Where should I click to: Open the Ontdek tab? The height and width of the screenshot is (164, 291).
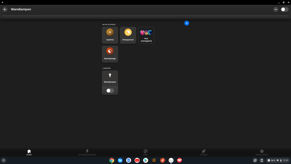204,152
